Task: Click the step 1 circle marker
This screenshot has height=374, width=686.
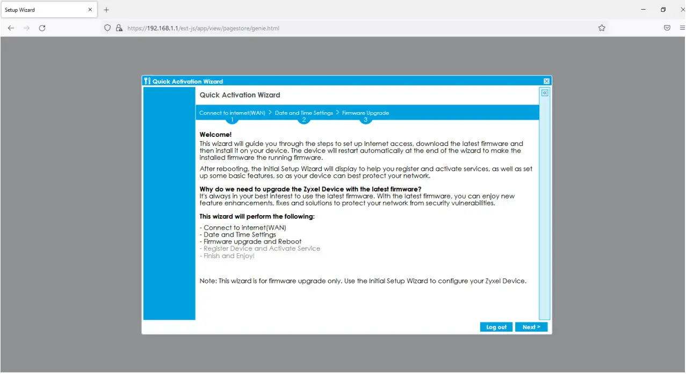Action: tap(232, 120)
